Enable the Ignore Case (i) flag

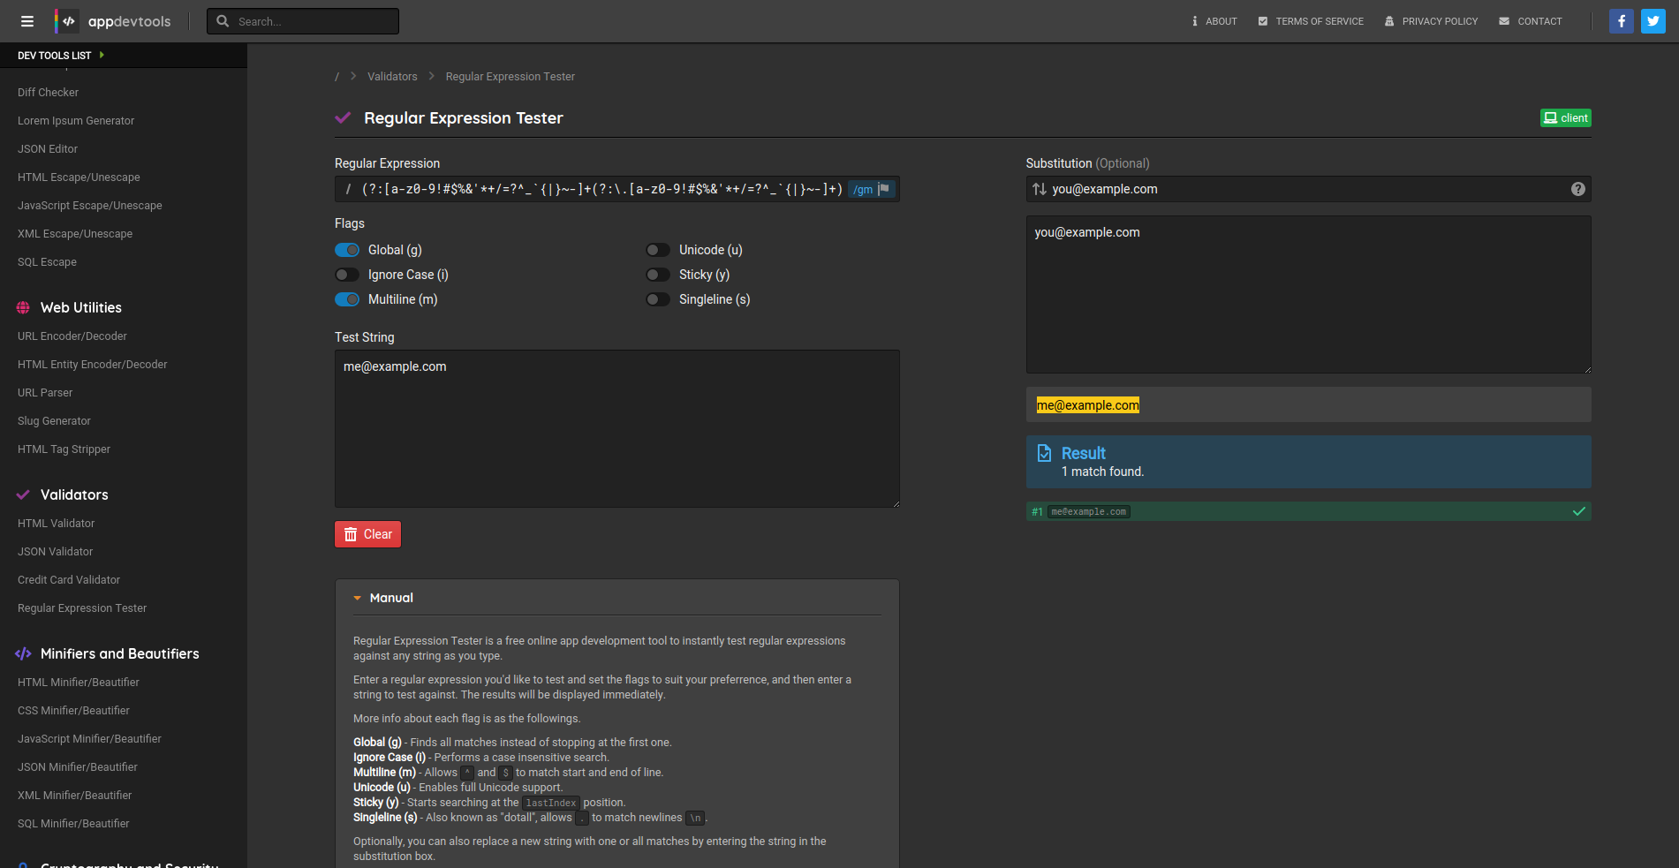pos(347,275)
